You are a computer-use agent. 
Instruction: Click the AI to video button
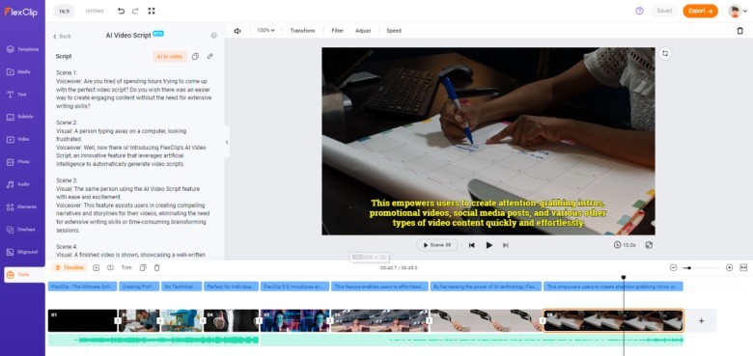[170, 56]
